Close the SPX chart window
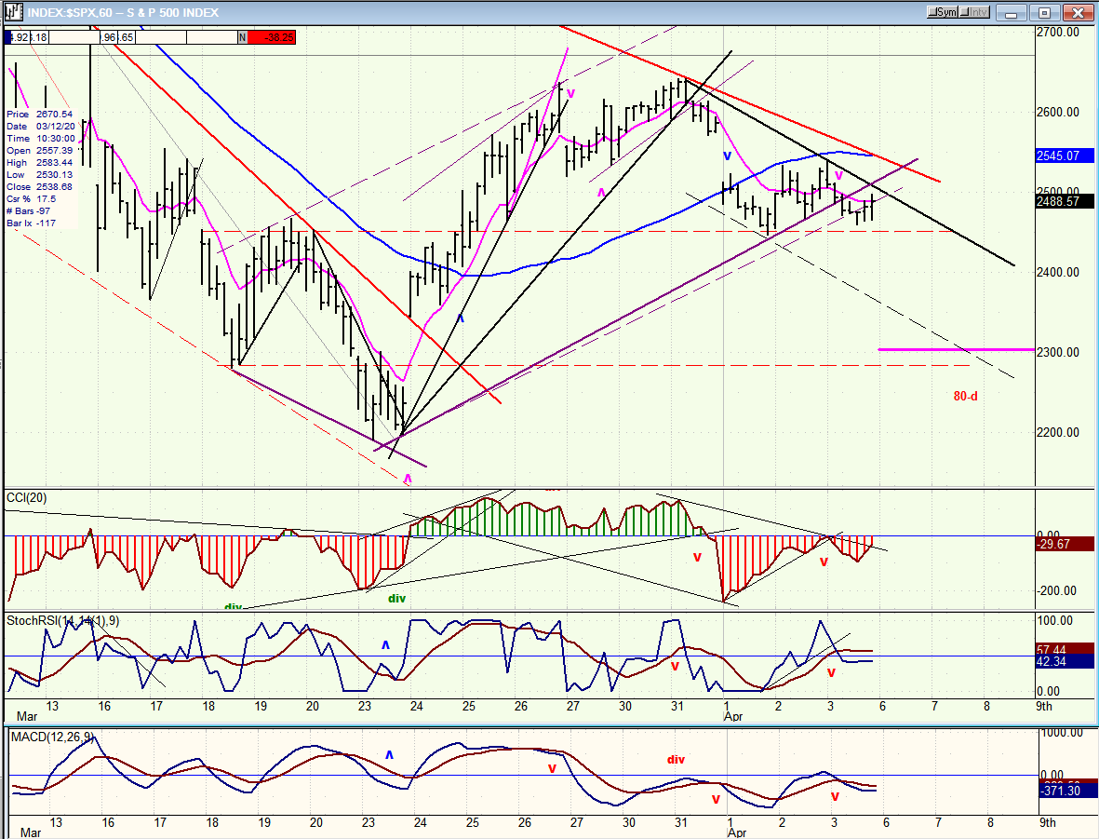1099x839 pixels. click(x=1078, y=13)
